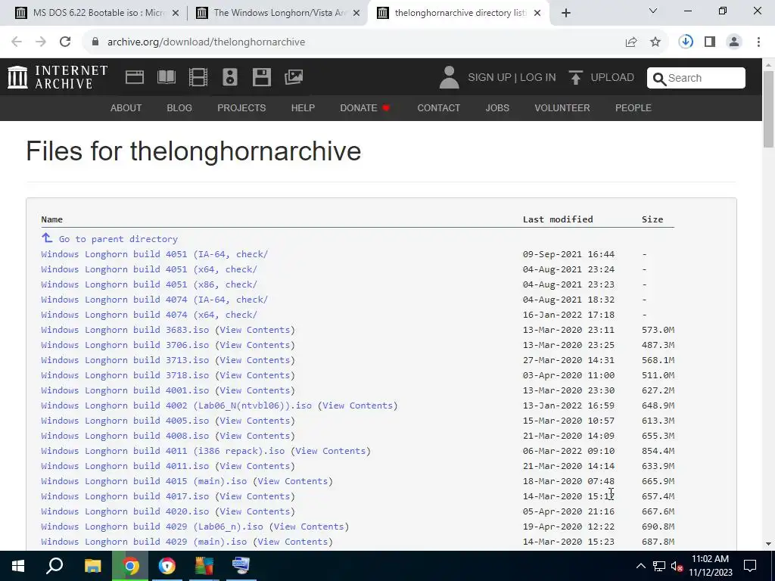This screenshot has height=581, width=775.
Task: Click the magnifier in search box
Action: point(659,78)
